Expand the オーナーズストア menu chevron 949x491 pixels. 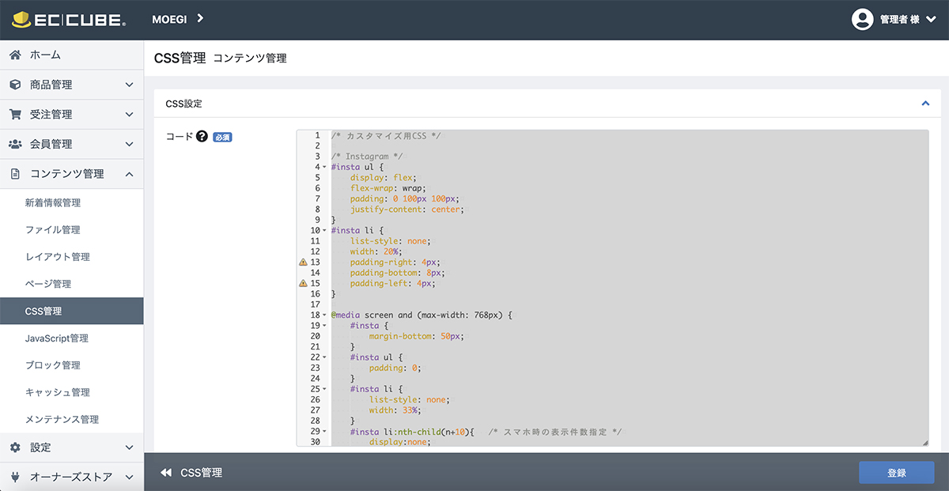coord(130,477)
